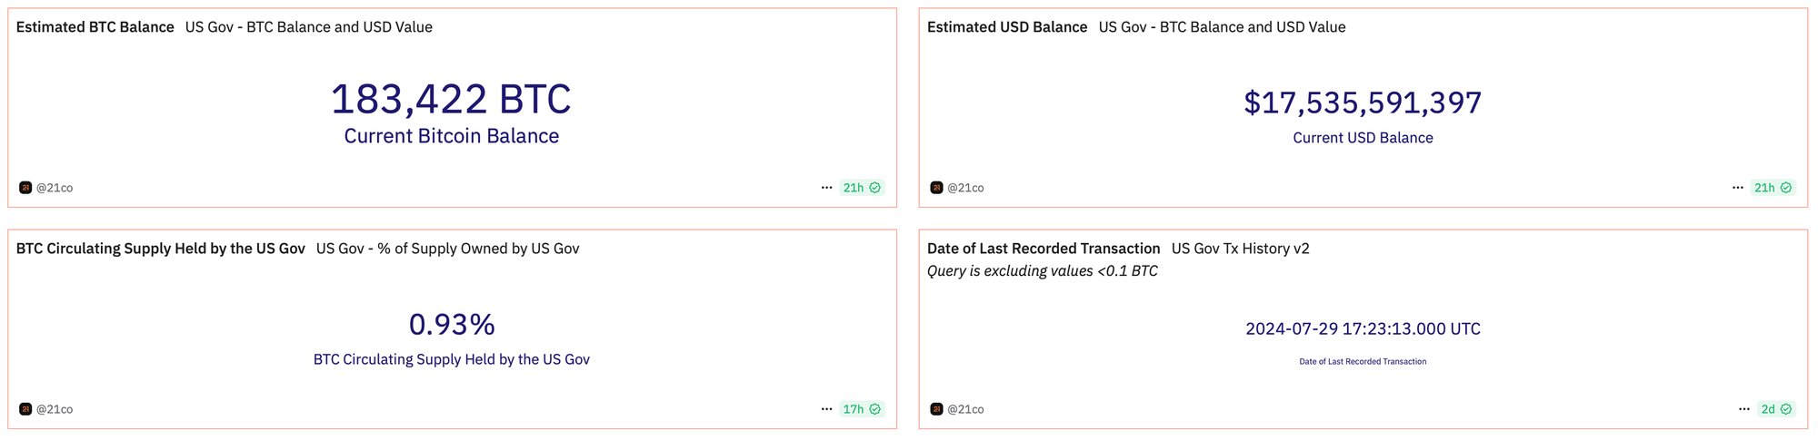Click the 21h refresh badge on BTC Balance
1818x440 pixels.
861,188
